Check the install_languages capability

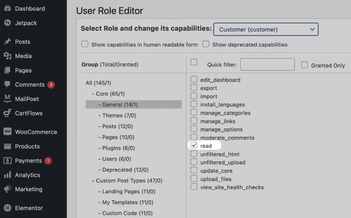194,104
